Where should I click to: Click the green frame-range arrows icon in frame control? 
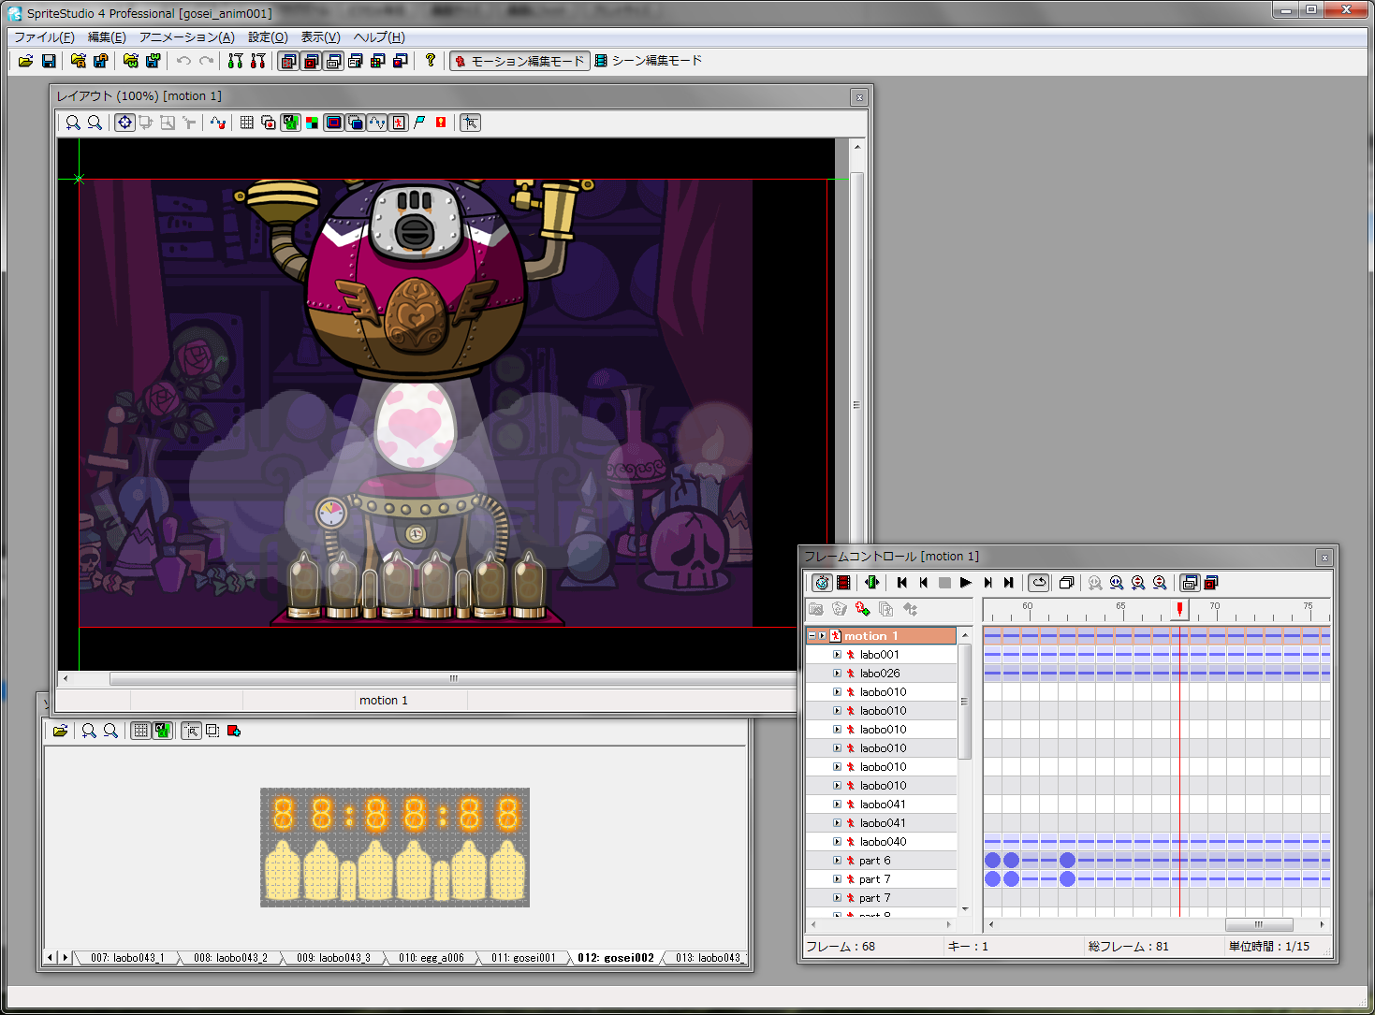(872, 583)
